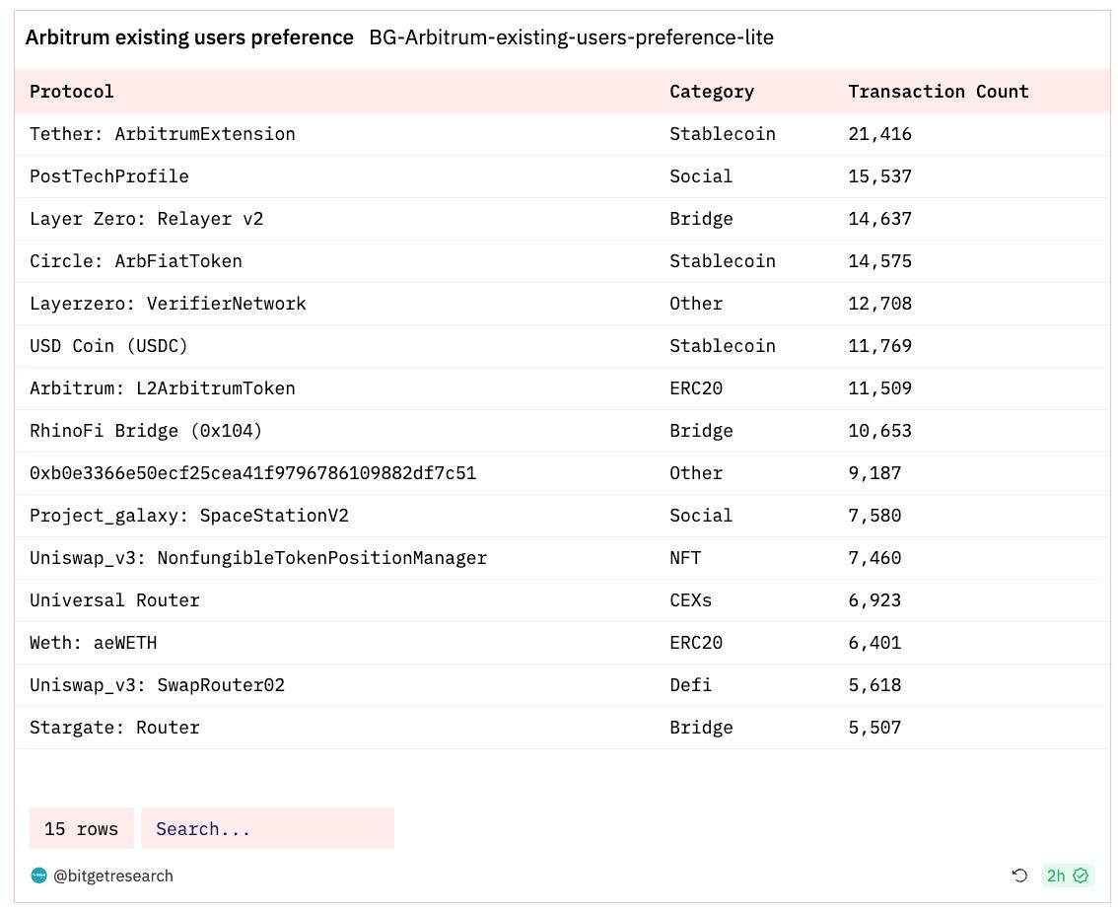Screen dimensions: 1118x911
Task: Open the Arbitrum existing users preference title
Action: point(189,37)
